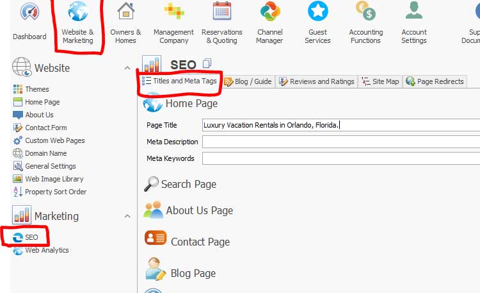
Task: Select Web Analytics under Marketing
Action: [x=46, y=250]
